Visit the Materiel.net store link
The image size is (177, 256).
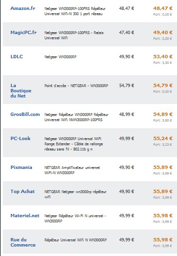(x=25, y=216)
